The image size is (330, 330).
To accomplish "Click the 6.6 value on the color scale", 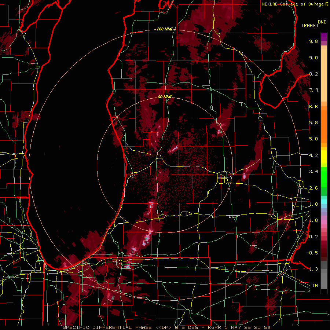I will click(313, 106).
